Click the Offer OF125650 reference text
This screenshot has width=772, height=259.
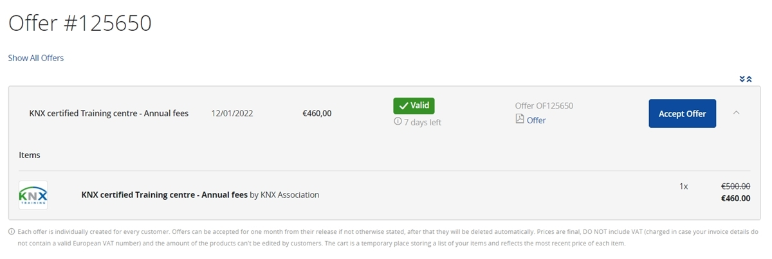544,106
